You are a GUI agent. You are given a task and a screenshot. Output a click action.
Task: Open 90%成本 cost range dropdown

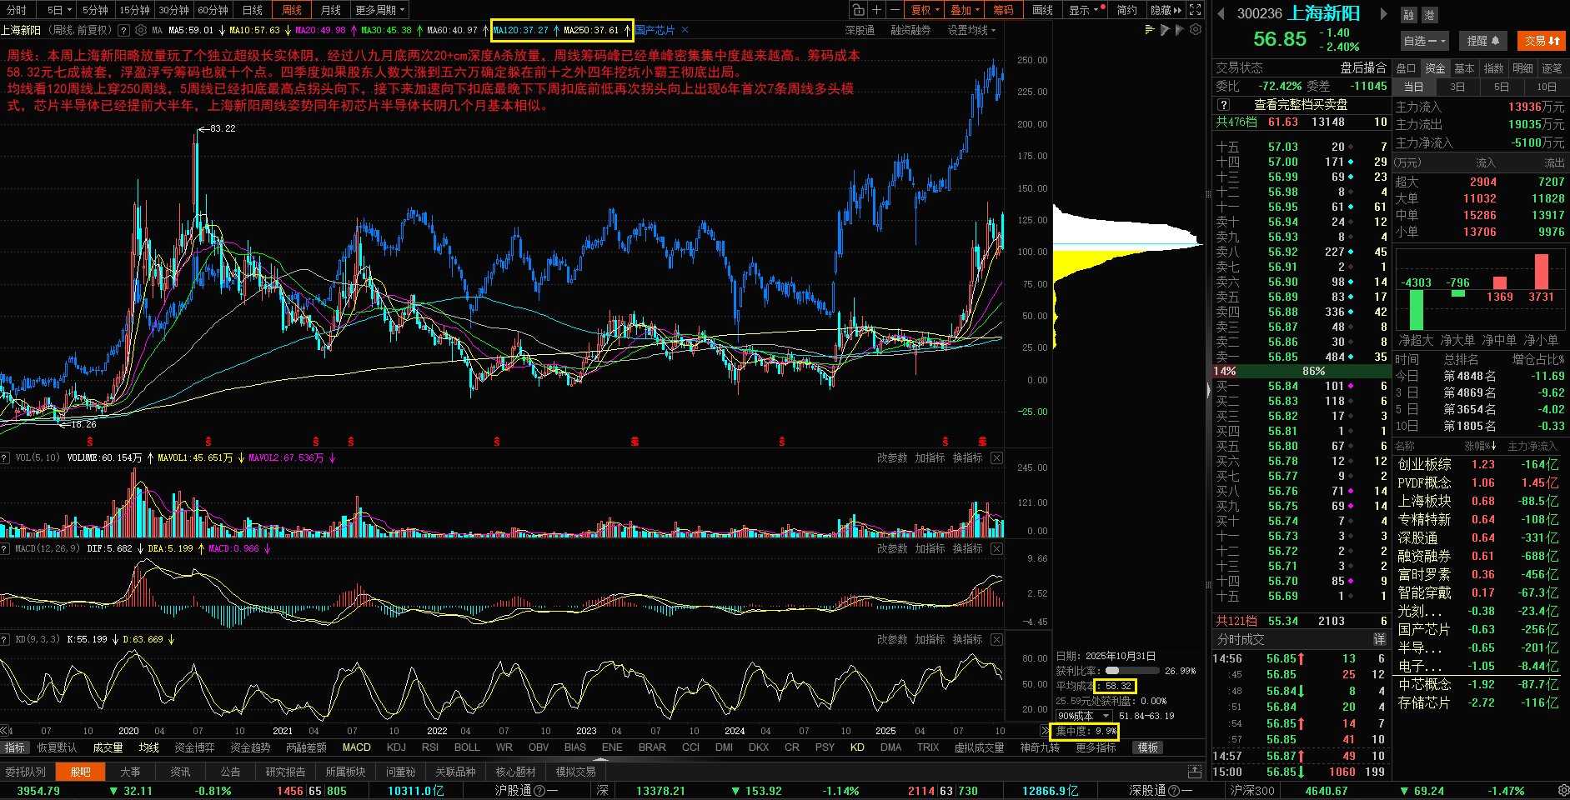point(1084,716)
